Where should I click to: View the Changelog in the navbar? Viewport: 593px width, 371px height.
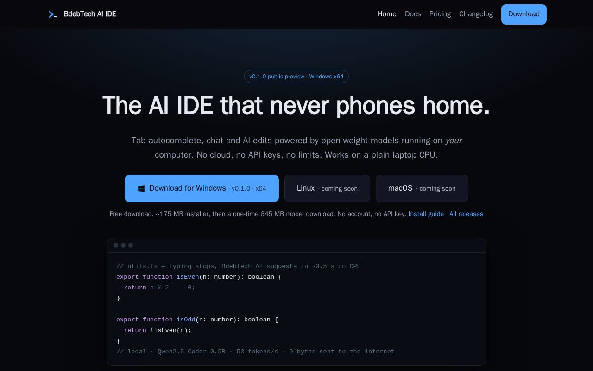[x=476, y=14]
